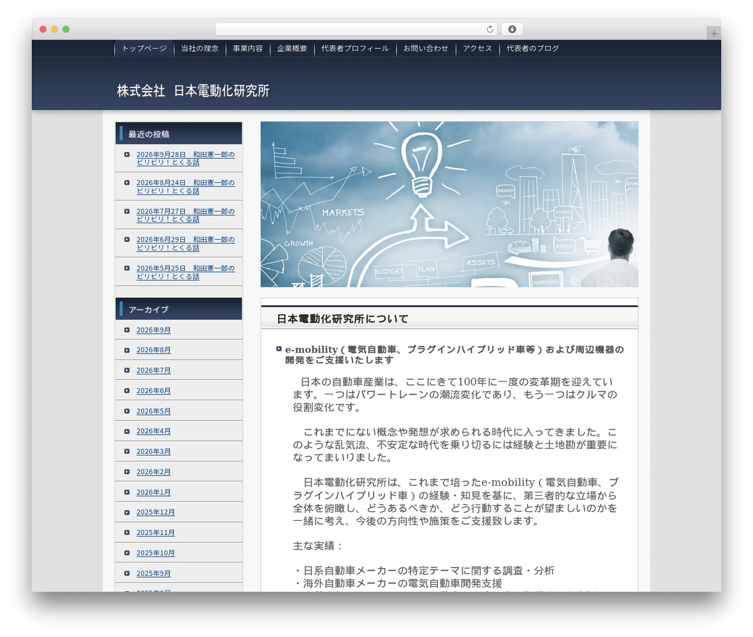Screen dimensions: 753x637
Task: View the 2026年9月 archive
Action: tap(154, 330)
